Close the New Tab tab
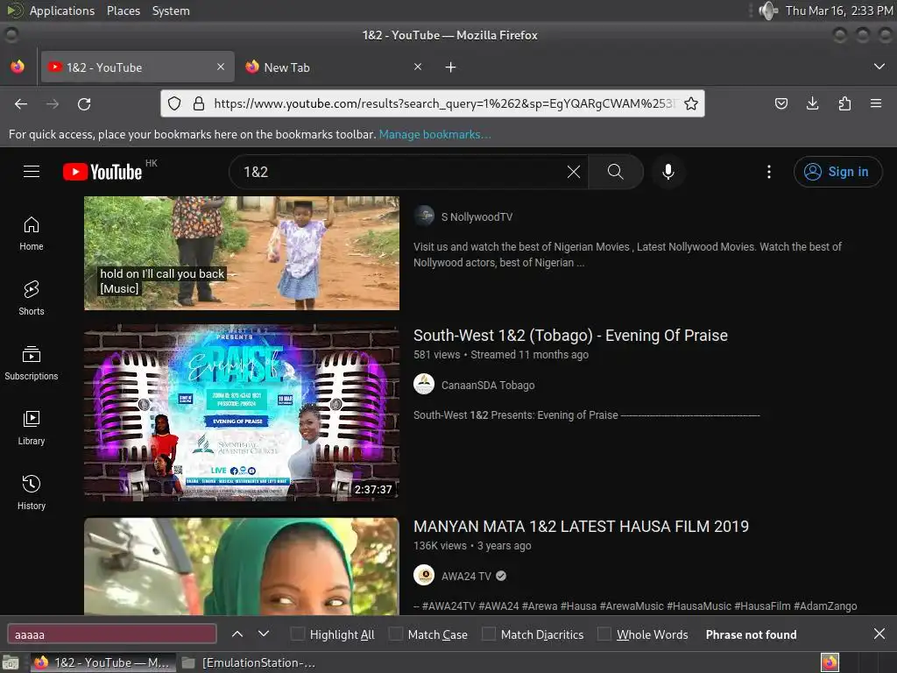The width and height of the screenshot is (897, 673). point(418,67)
